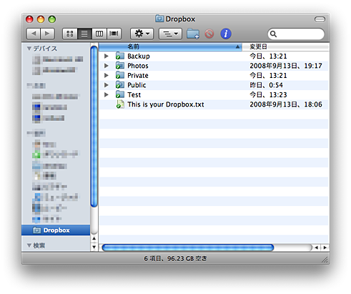Go back using the back arrow
The image size is (351, 294).
[x=34, y=34]
